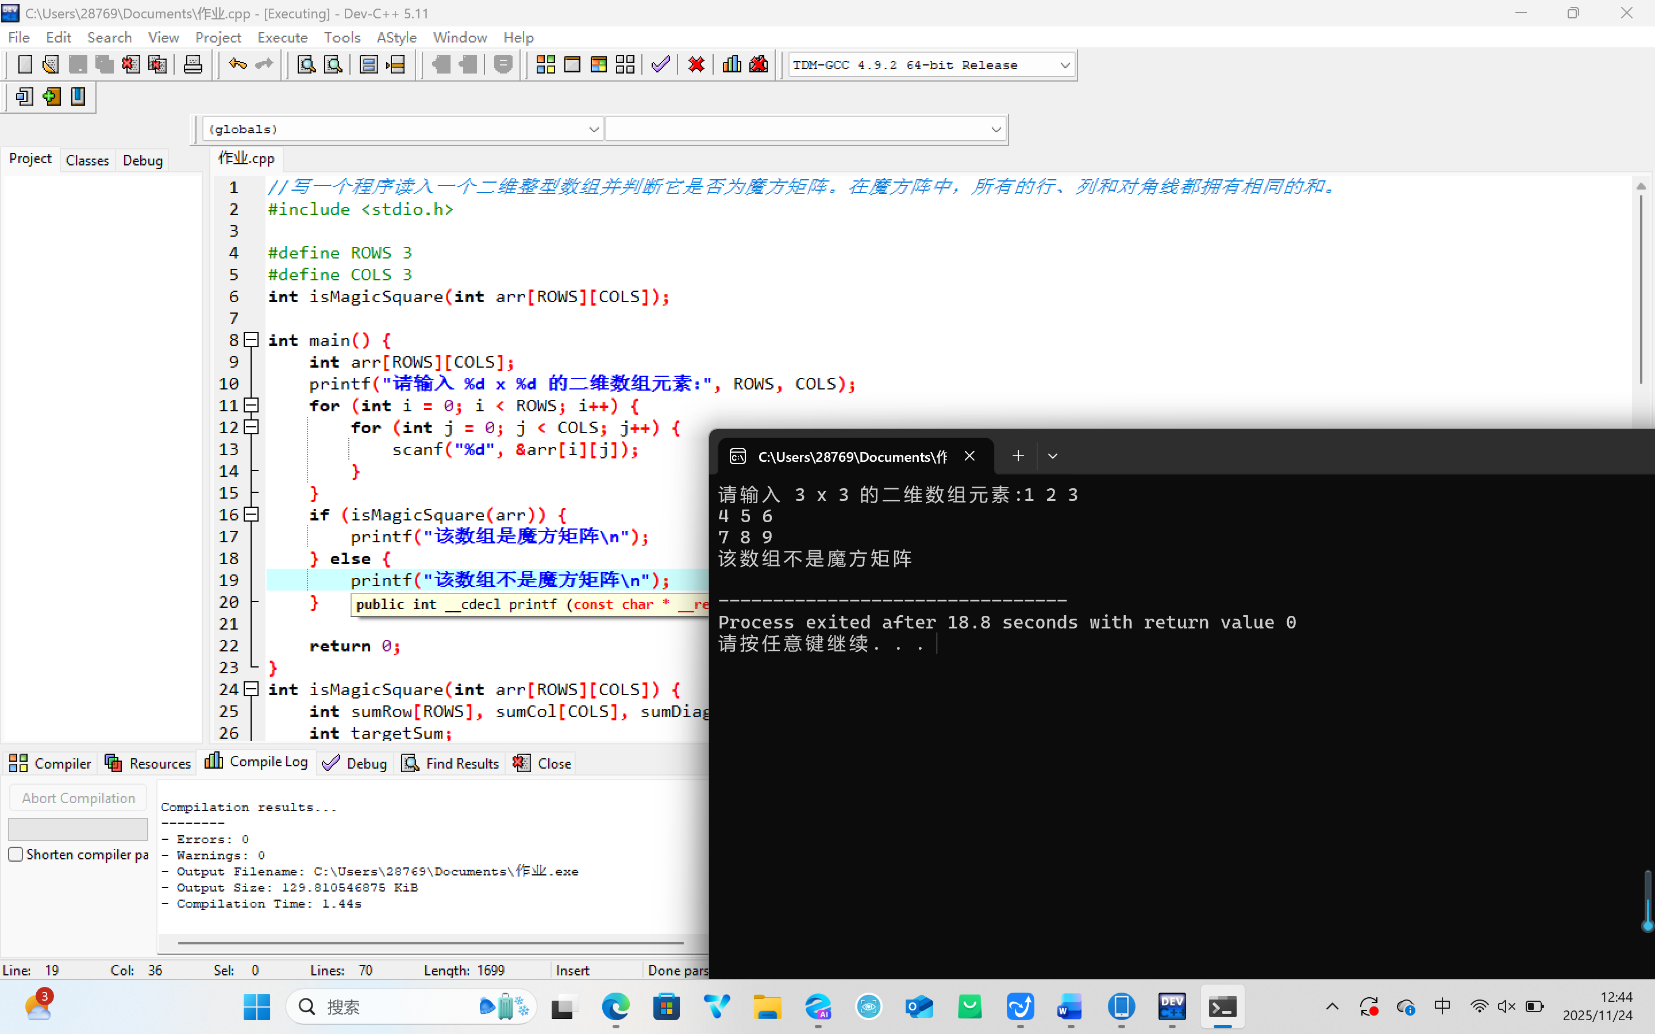Click the Undo arrow icon
The image size is (1655, 1034).
(237, 65)
